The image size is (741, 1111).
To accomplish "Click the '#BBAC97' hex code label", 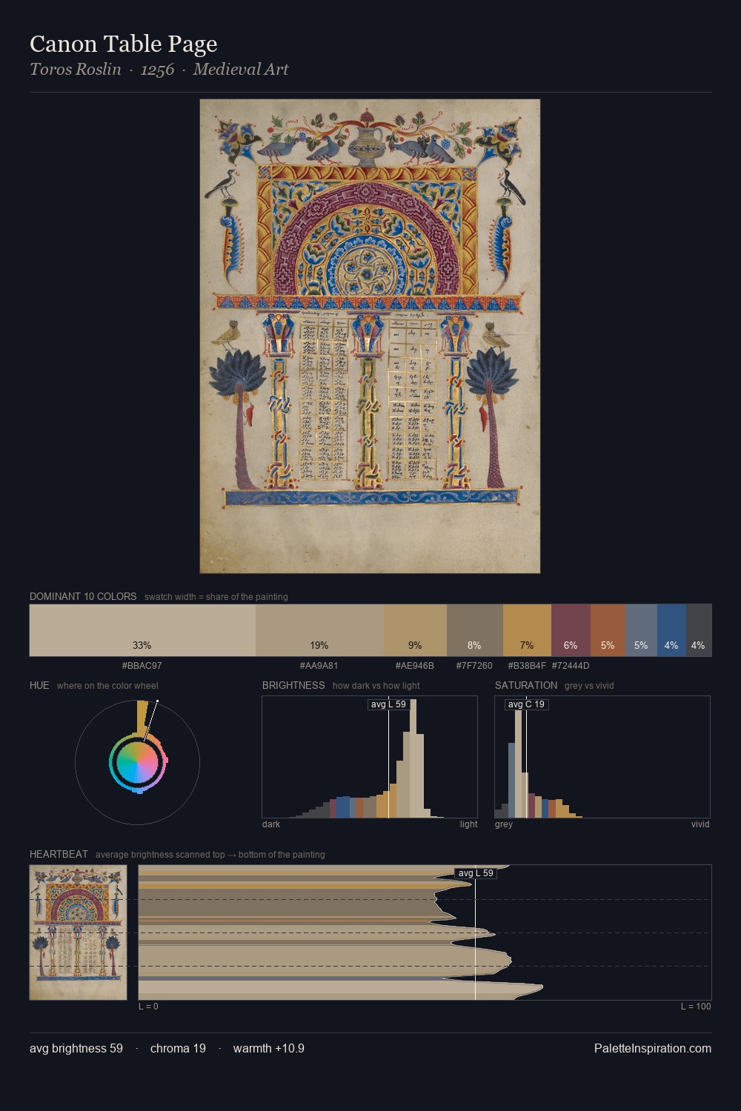I will 142,666.
